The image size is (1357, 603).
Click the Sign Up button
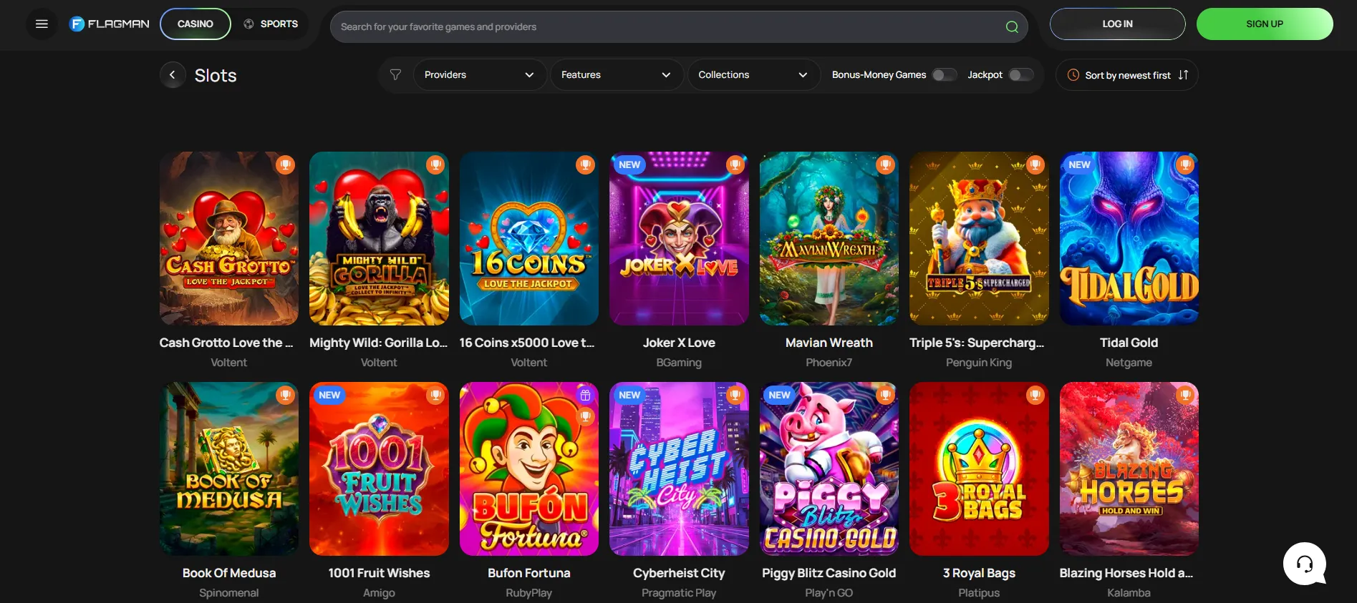pyautogui.click(x=1265, y=24)
